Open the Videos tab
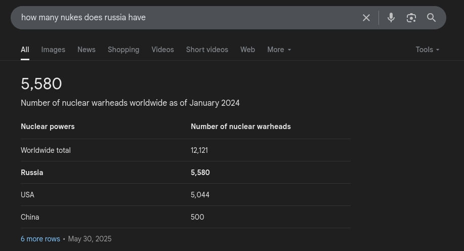The height and width of the screenshot is (251, 464). (x=162, y=50)
